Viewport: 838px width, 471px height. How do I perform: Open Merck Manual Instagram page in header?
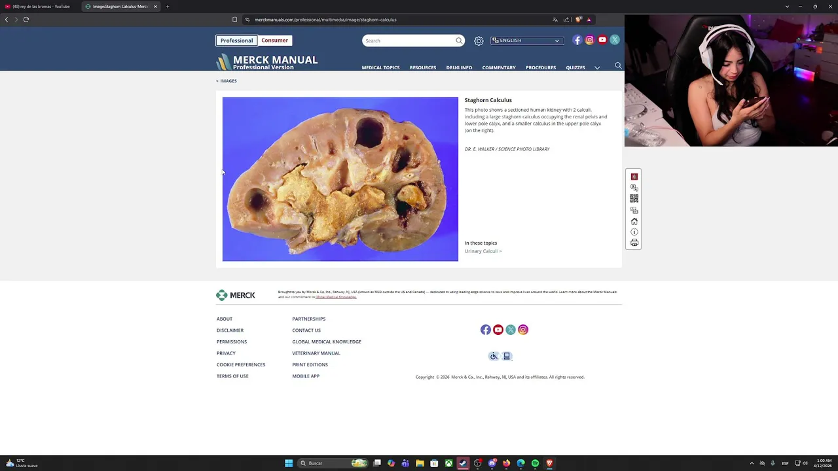589,40
